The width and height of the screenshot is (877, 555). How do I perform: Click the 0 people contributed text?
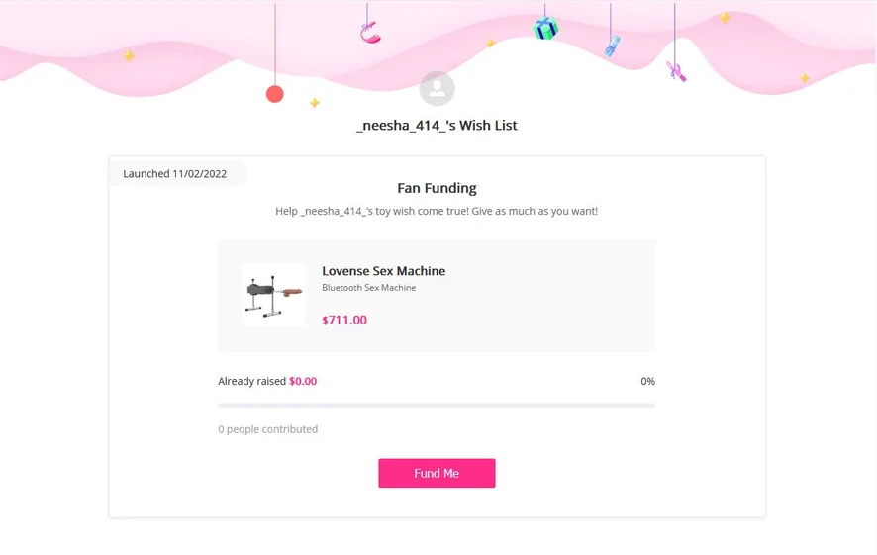[268, 429]
